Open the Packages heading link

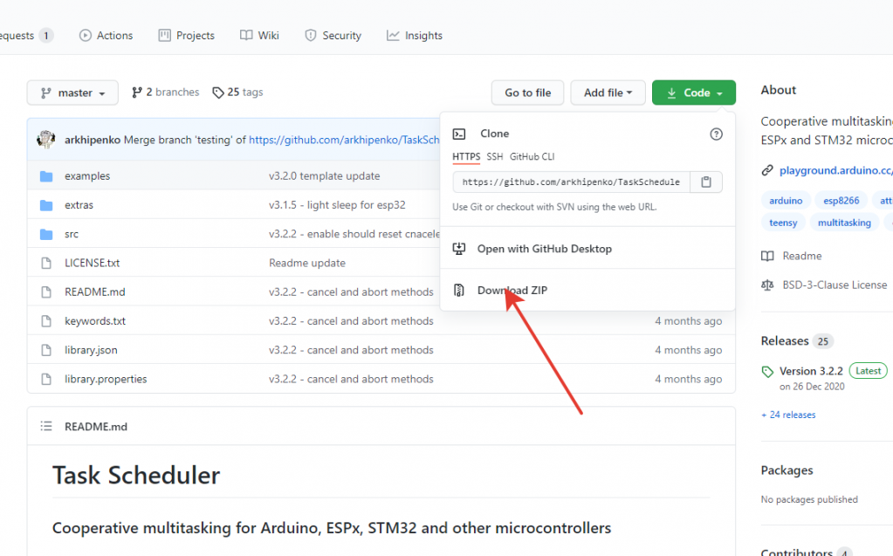click(787, 470)
